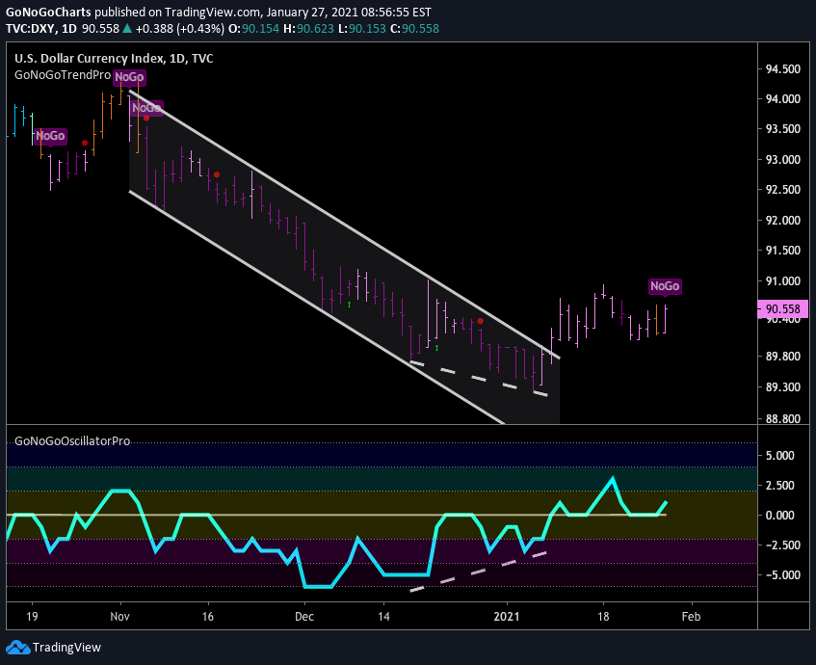
Task: Click the NoGo badge at chart top-left
Action: (x=49, y=136)
